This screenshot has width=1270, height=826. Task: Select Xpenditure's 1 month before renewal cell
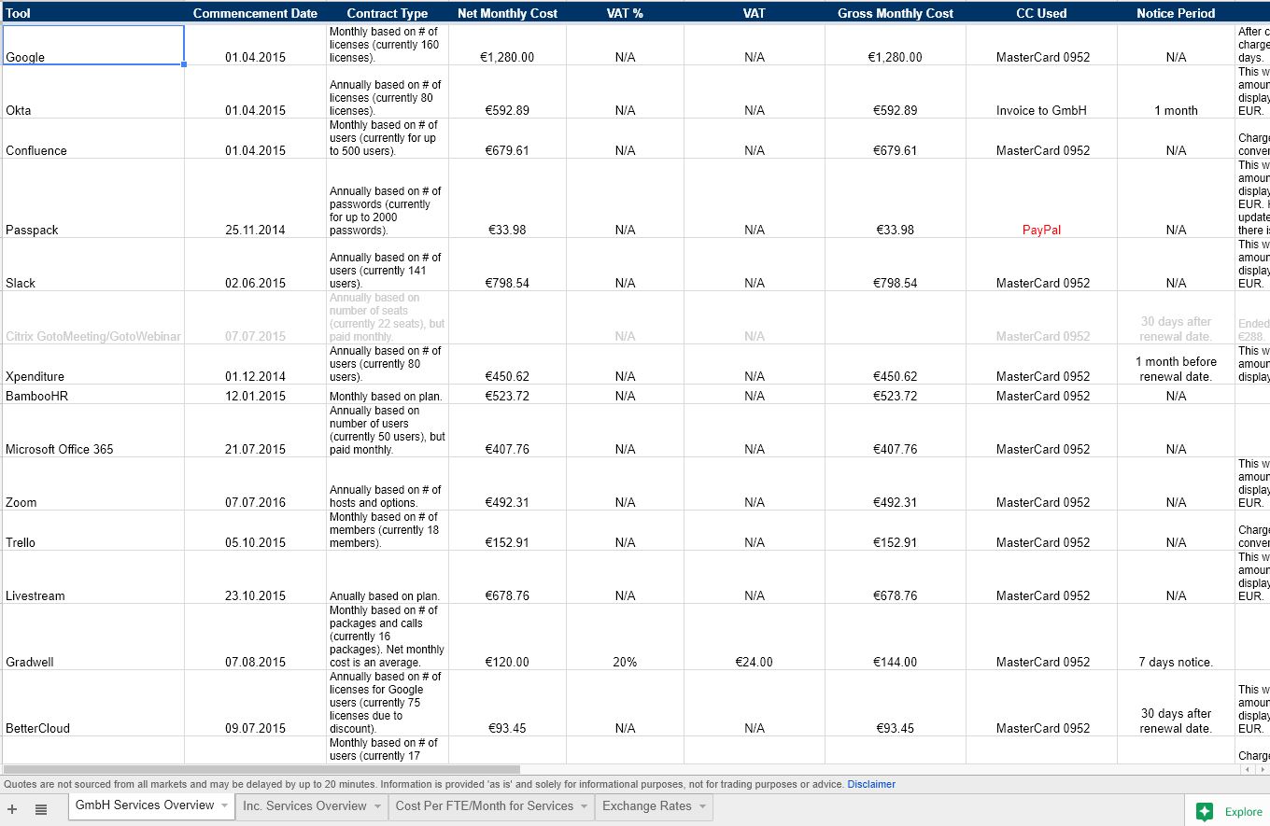pyautogui.click(x=1176, y=364)
